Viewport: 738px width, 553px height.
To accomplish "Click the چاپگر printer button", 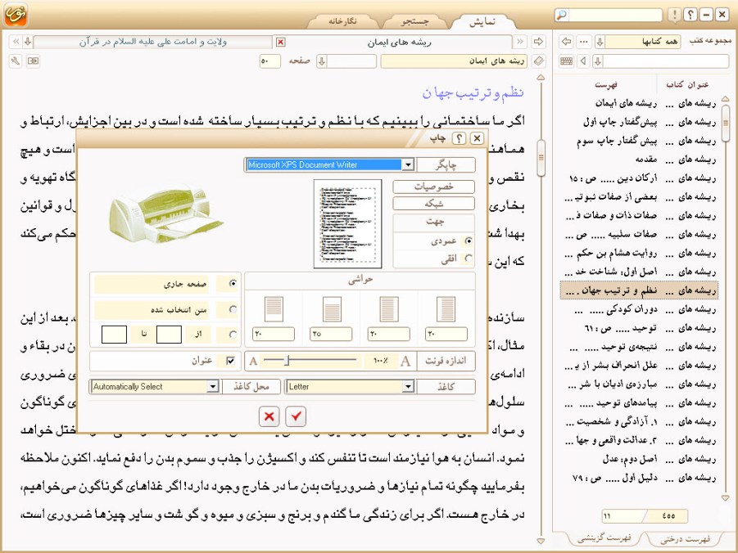I will pyautogui.click(x=446, y=165).
